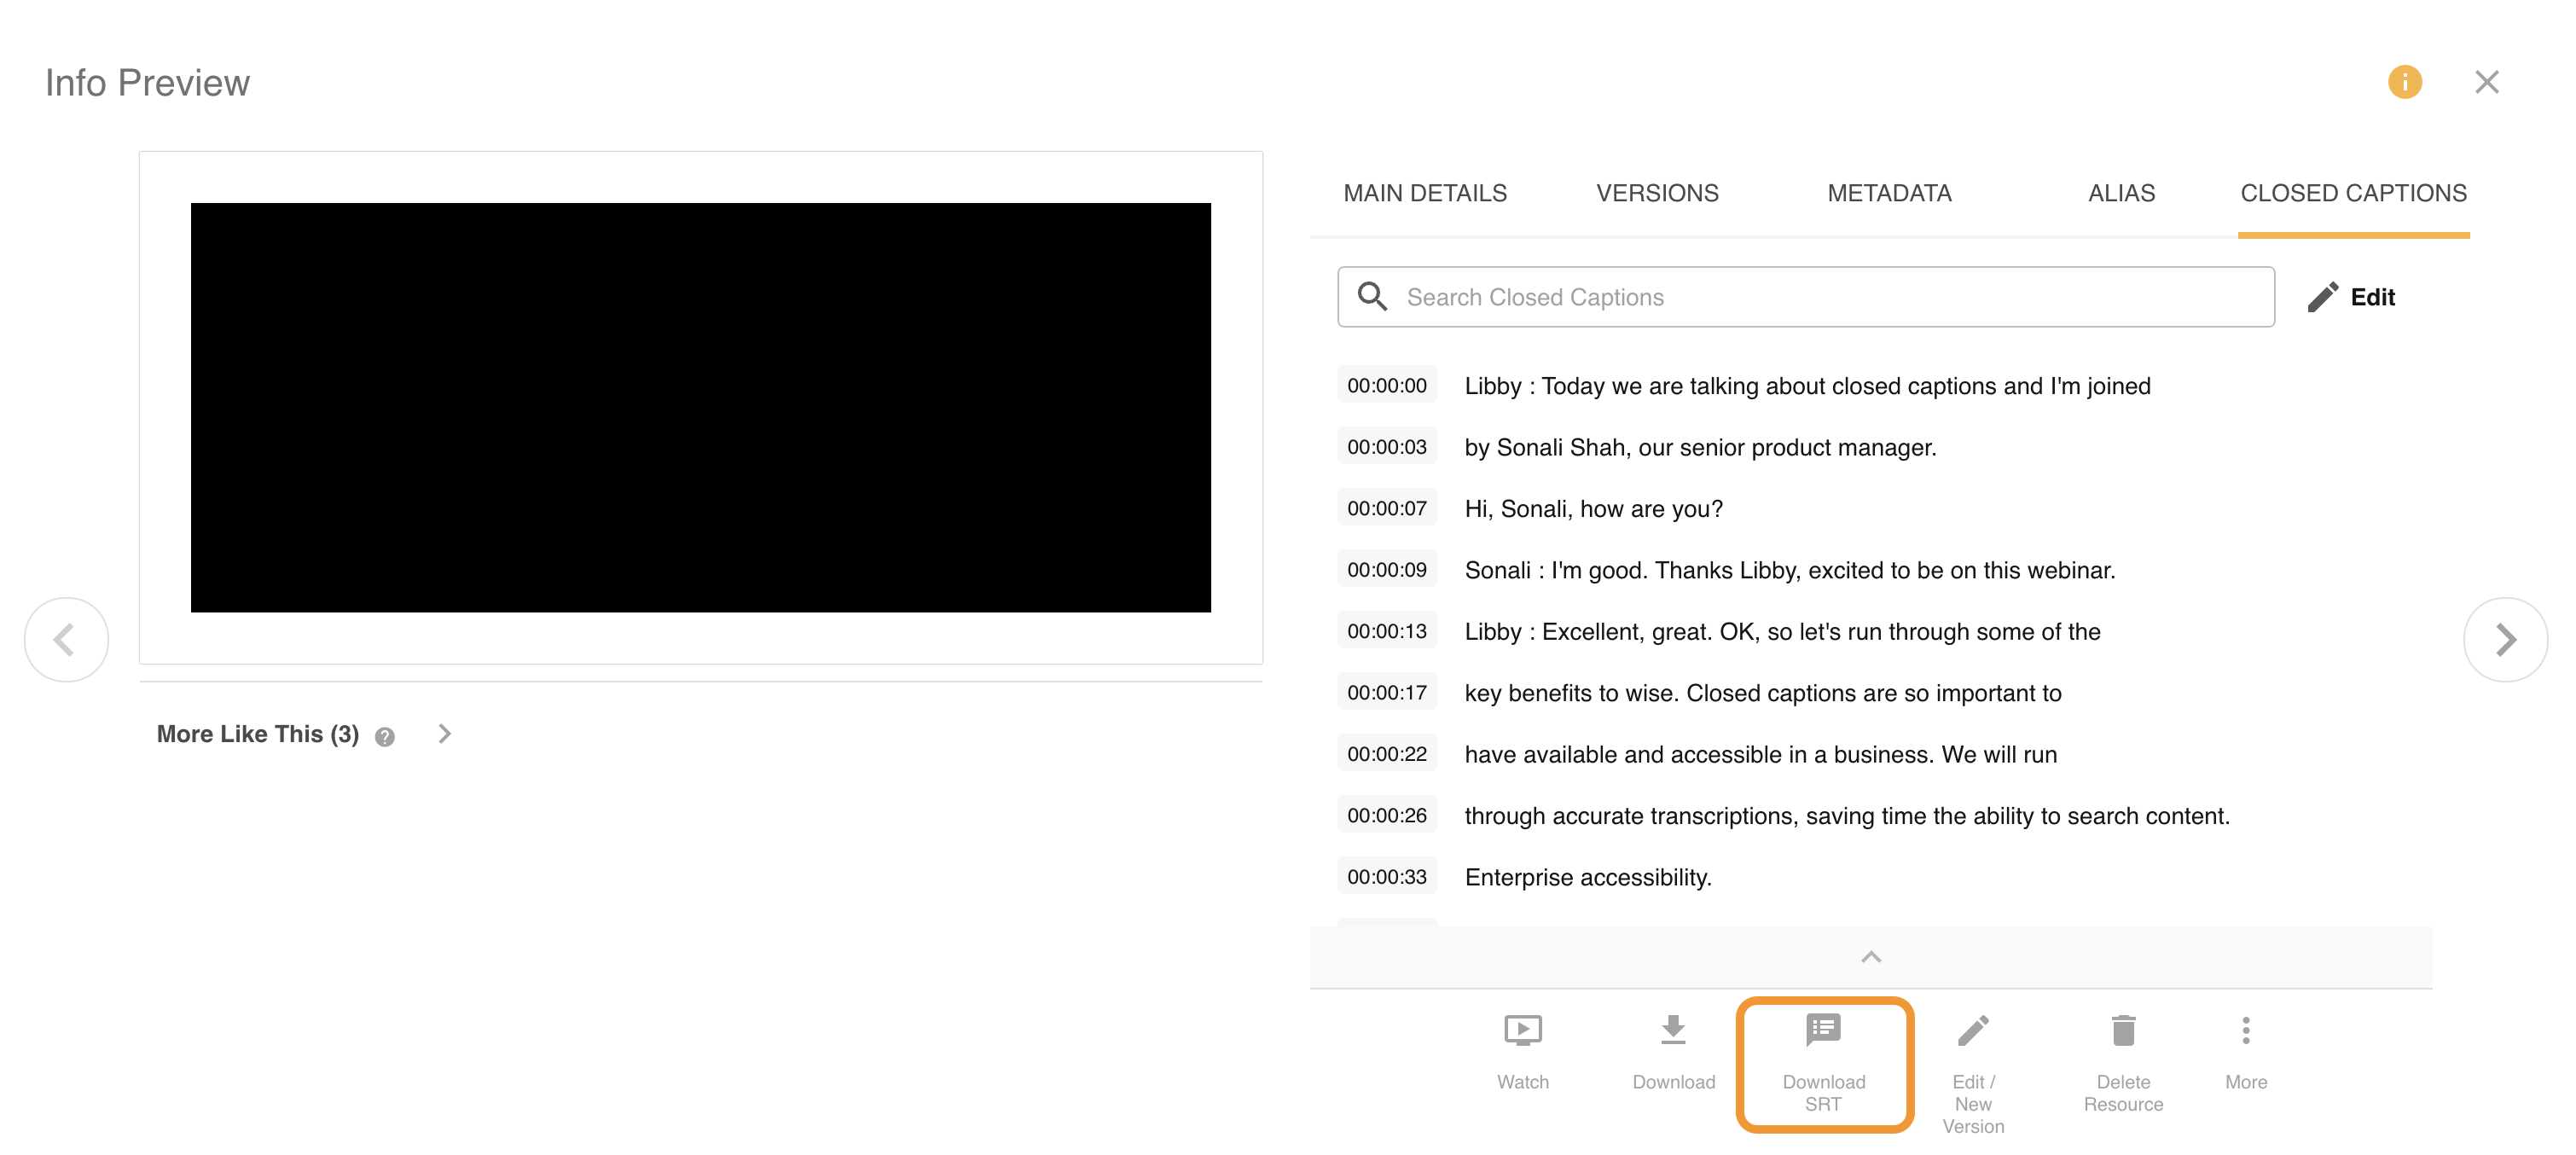Click Edit / New Version action
2576x1155 pixels.
point(1973,1074)
